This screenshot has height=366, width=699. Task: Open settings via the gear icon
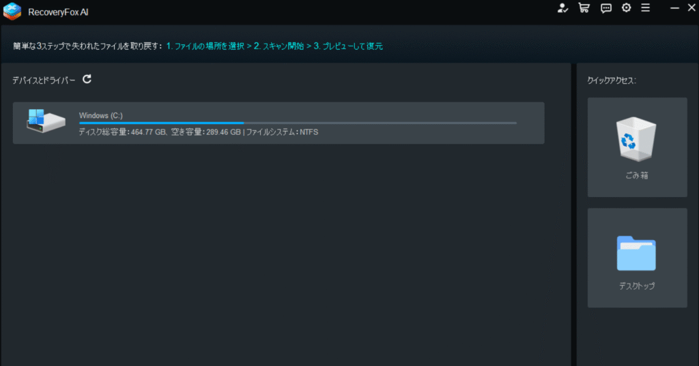626,8
